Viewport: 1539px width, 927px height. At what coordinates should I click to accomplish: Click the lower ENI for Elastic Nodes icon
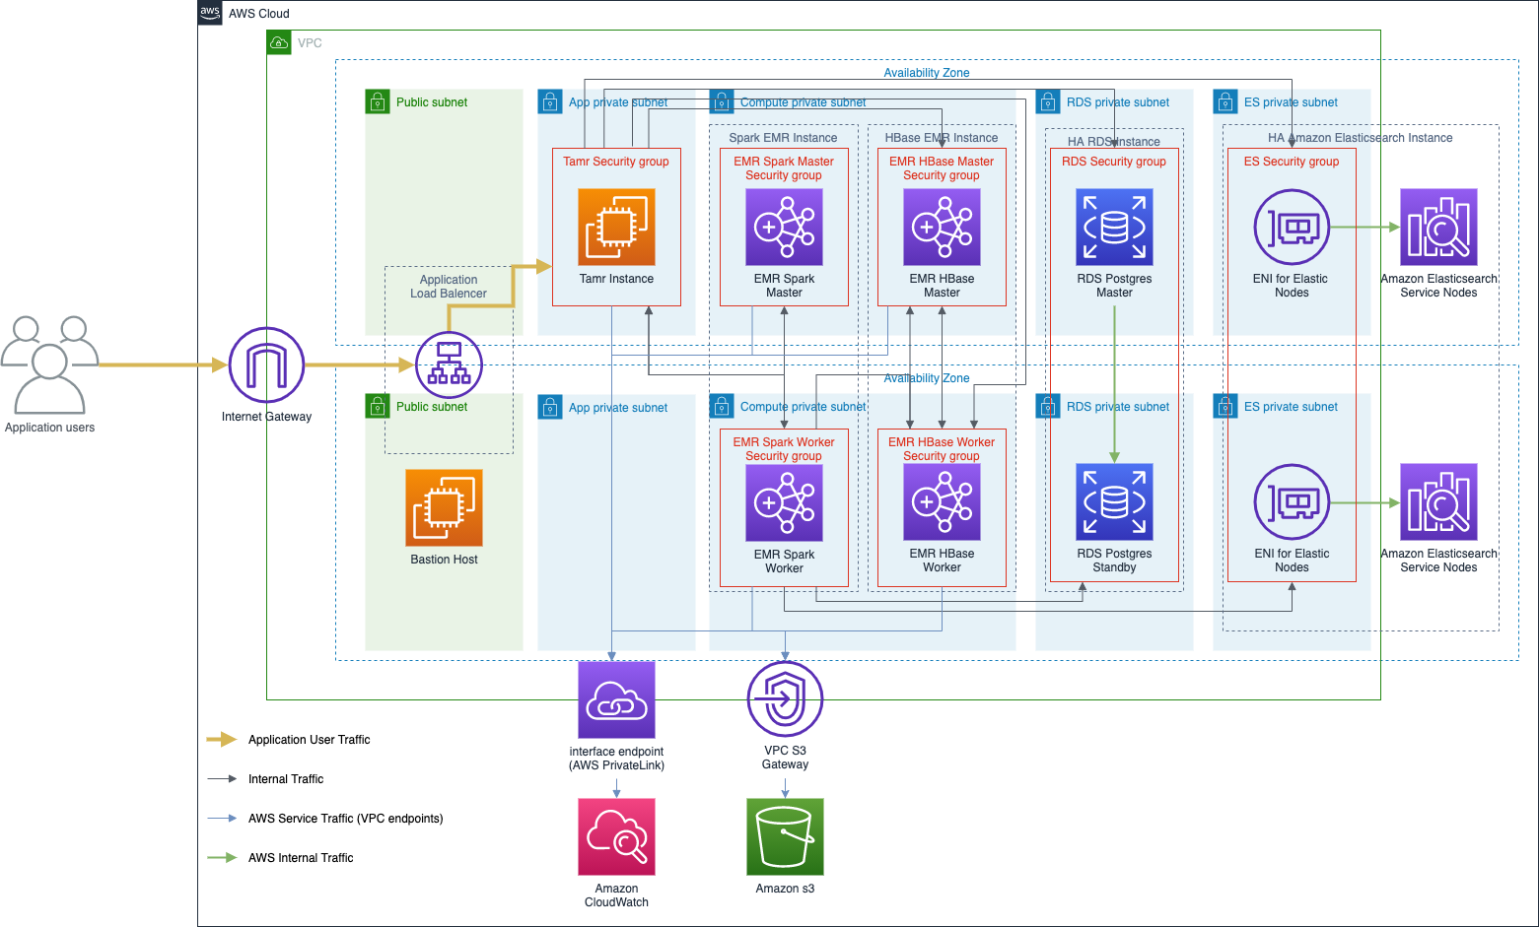[x=1292, y=502]
